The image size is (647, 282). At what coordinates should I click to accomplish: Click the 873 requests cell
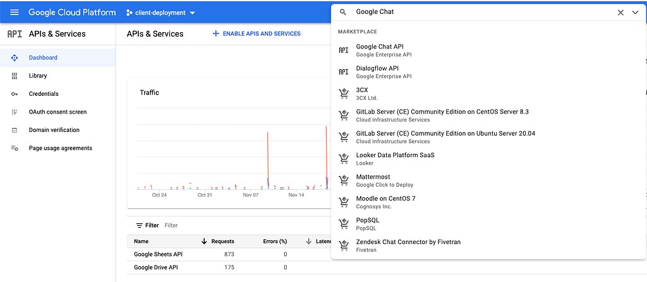coord(229,254)
